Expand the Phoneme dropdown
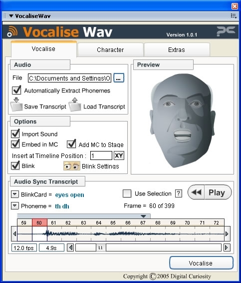This screenshot has width=241, height=283. click(15, 206)
